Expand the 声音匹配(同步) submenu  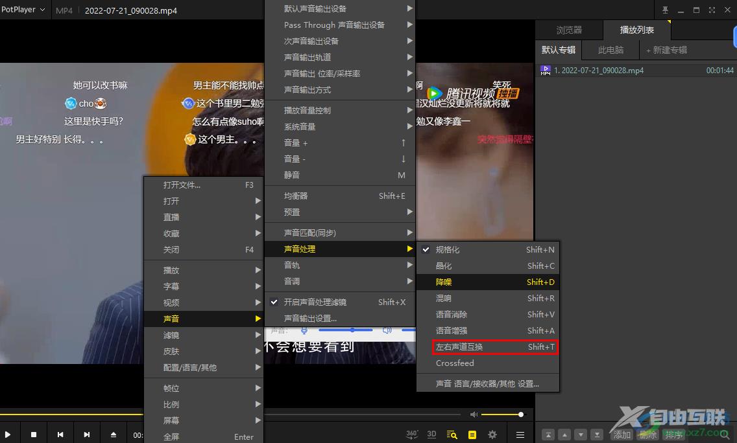click(x=340, y=233)
